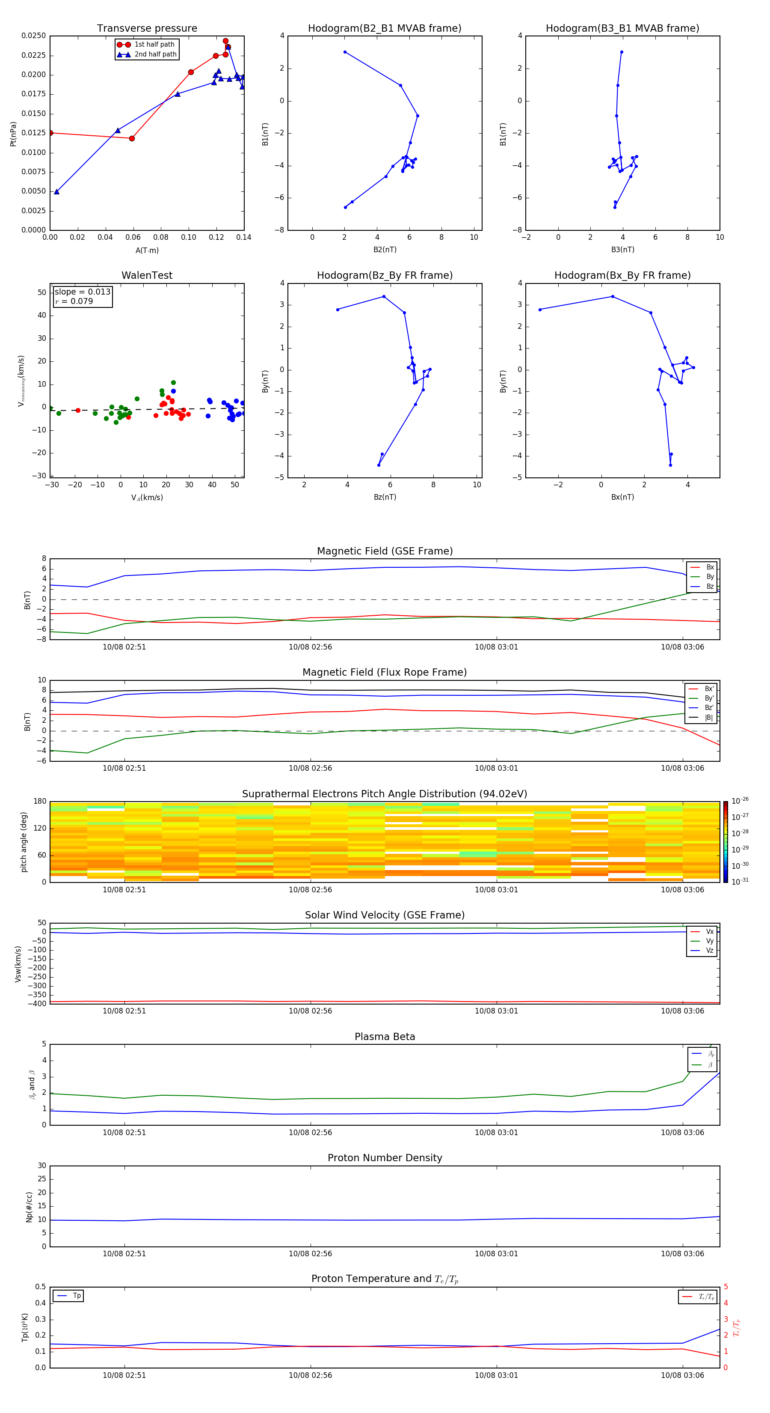The image size is (770, 1413).
Task: Click the 'Hodogram(Bz_By FR frame)' title
Action: coord(385,275)
